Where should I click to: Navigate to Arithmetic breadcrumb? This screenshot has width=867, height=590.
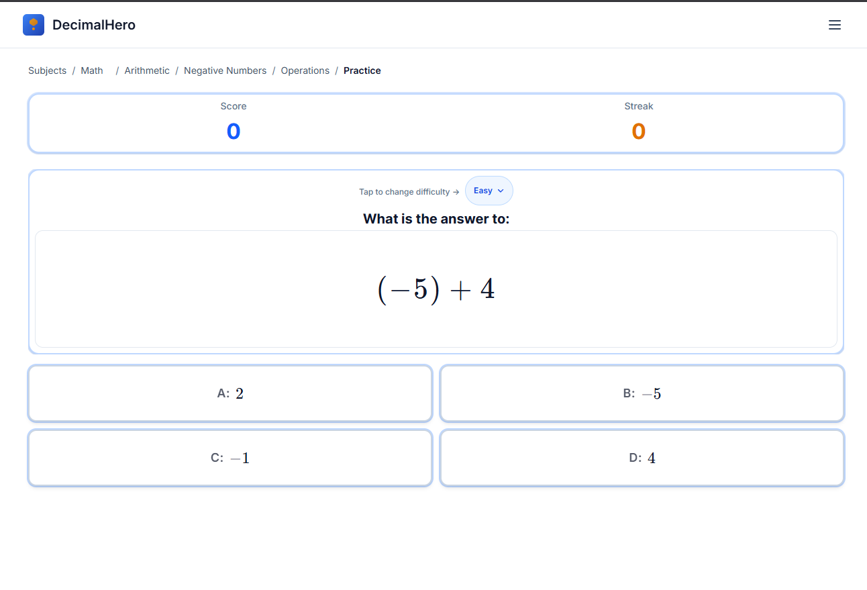147,70
